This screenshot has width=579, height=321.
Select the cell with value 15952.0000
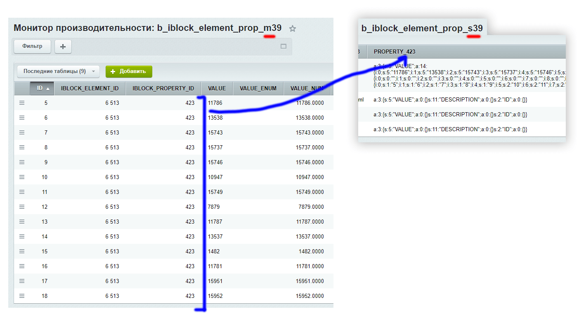(310, 296)
